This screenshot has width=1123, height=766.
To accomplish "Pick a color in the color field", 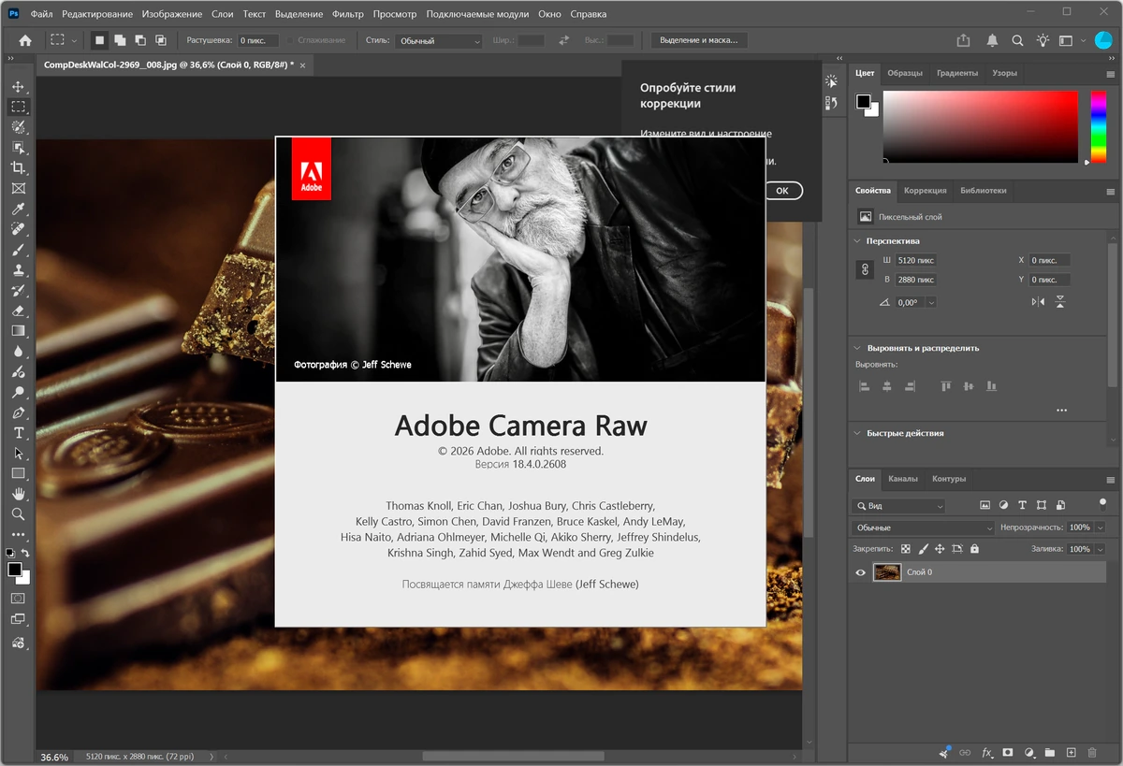I will pos(980,126).
